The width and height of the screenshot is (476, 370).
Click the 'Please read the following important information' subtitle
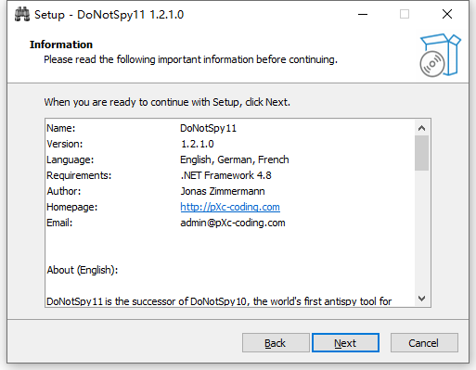point(190,59)
